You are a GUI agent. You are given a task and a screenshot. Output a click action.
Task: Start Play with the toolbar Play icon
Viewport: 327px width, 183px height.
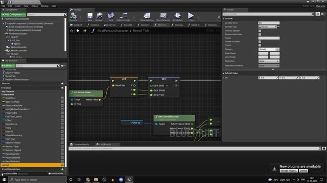[x=191, y=16]
